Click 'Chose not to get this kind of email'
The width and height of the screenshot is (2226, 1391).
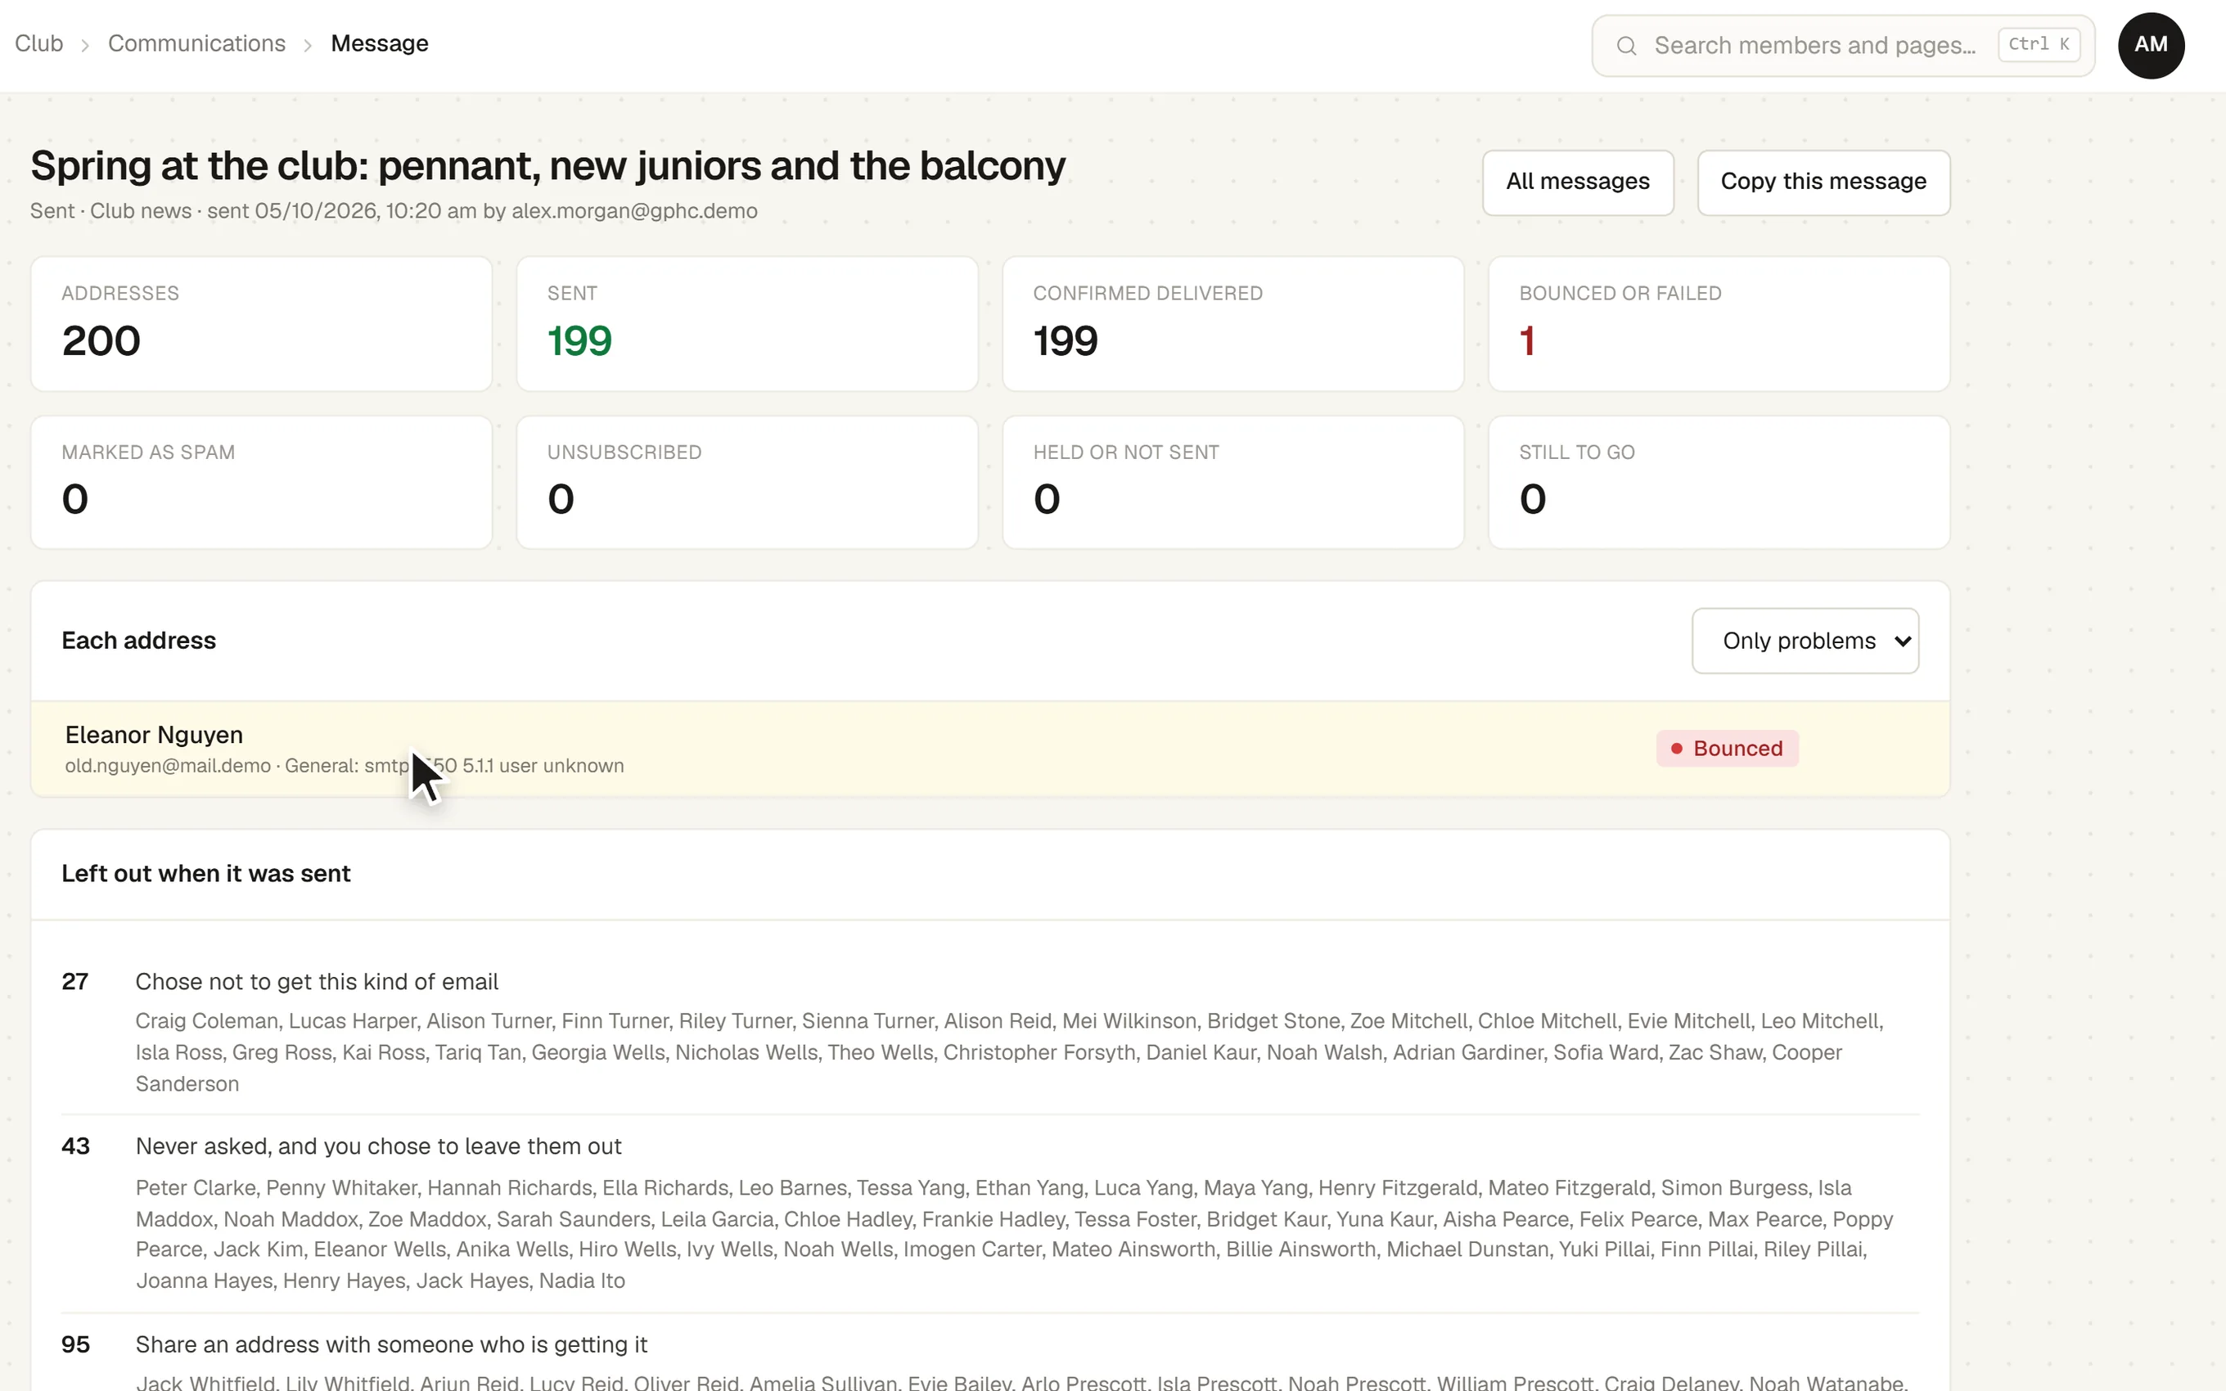[318, 982]
